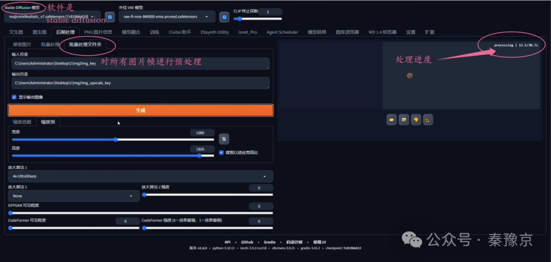Viewport: 551px width, 262px height.
Task: Click the 放大算法 2 强度 value box
Action: (x=261, y=188)
